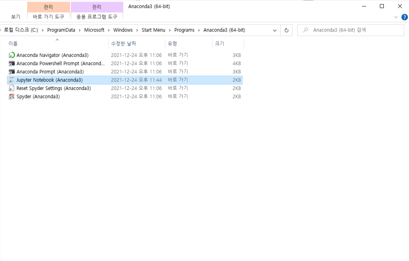Go to Windows folder in breadcrumb
The width and height of the screenshot is (409, 261).
[x=123, y=30]
